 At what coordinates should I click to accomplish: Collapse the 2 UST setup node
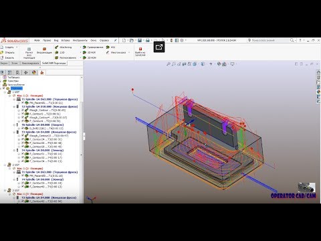tap(5, 165)
